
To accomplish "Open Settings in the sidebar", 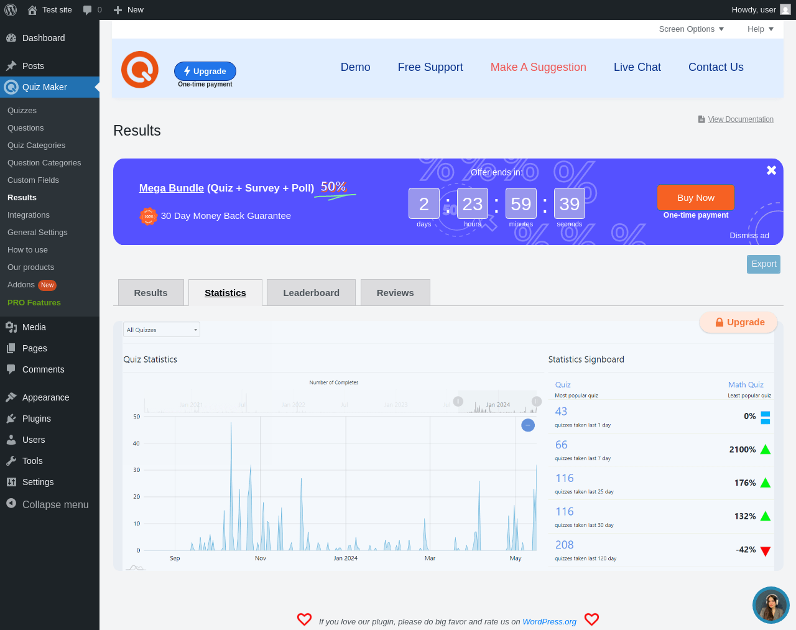I will [x=50, y=482].
